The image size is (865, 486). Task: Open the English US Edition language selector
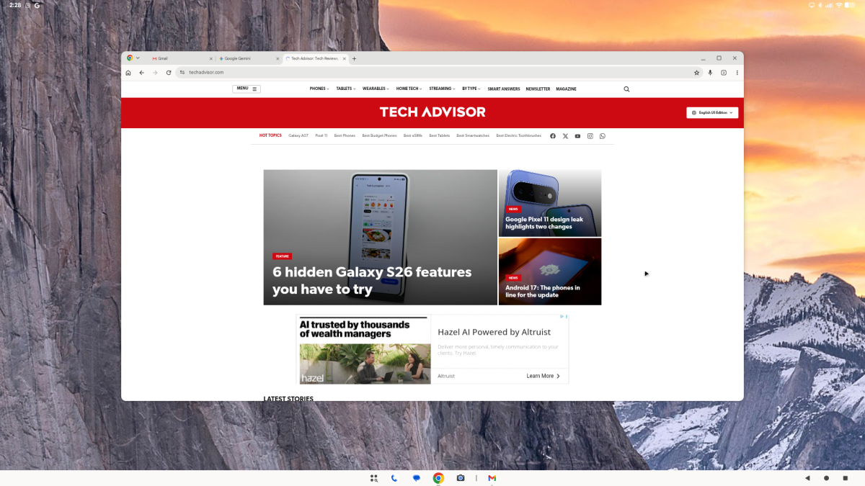point(712,112)
